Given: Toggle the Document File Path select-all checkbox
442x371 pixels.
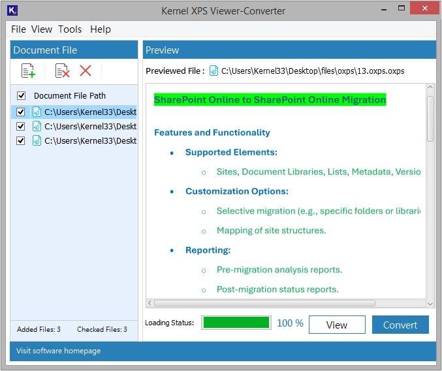Looking at the screenshot, I should [x=22, y=95].
